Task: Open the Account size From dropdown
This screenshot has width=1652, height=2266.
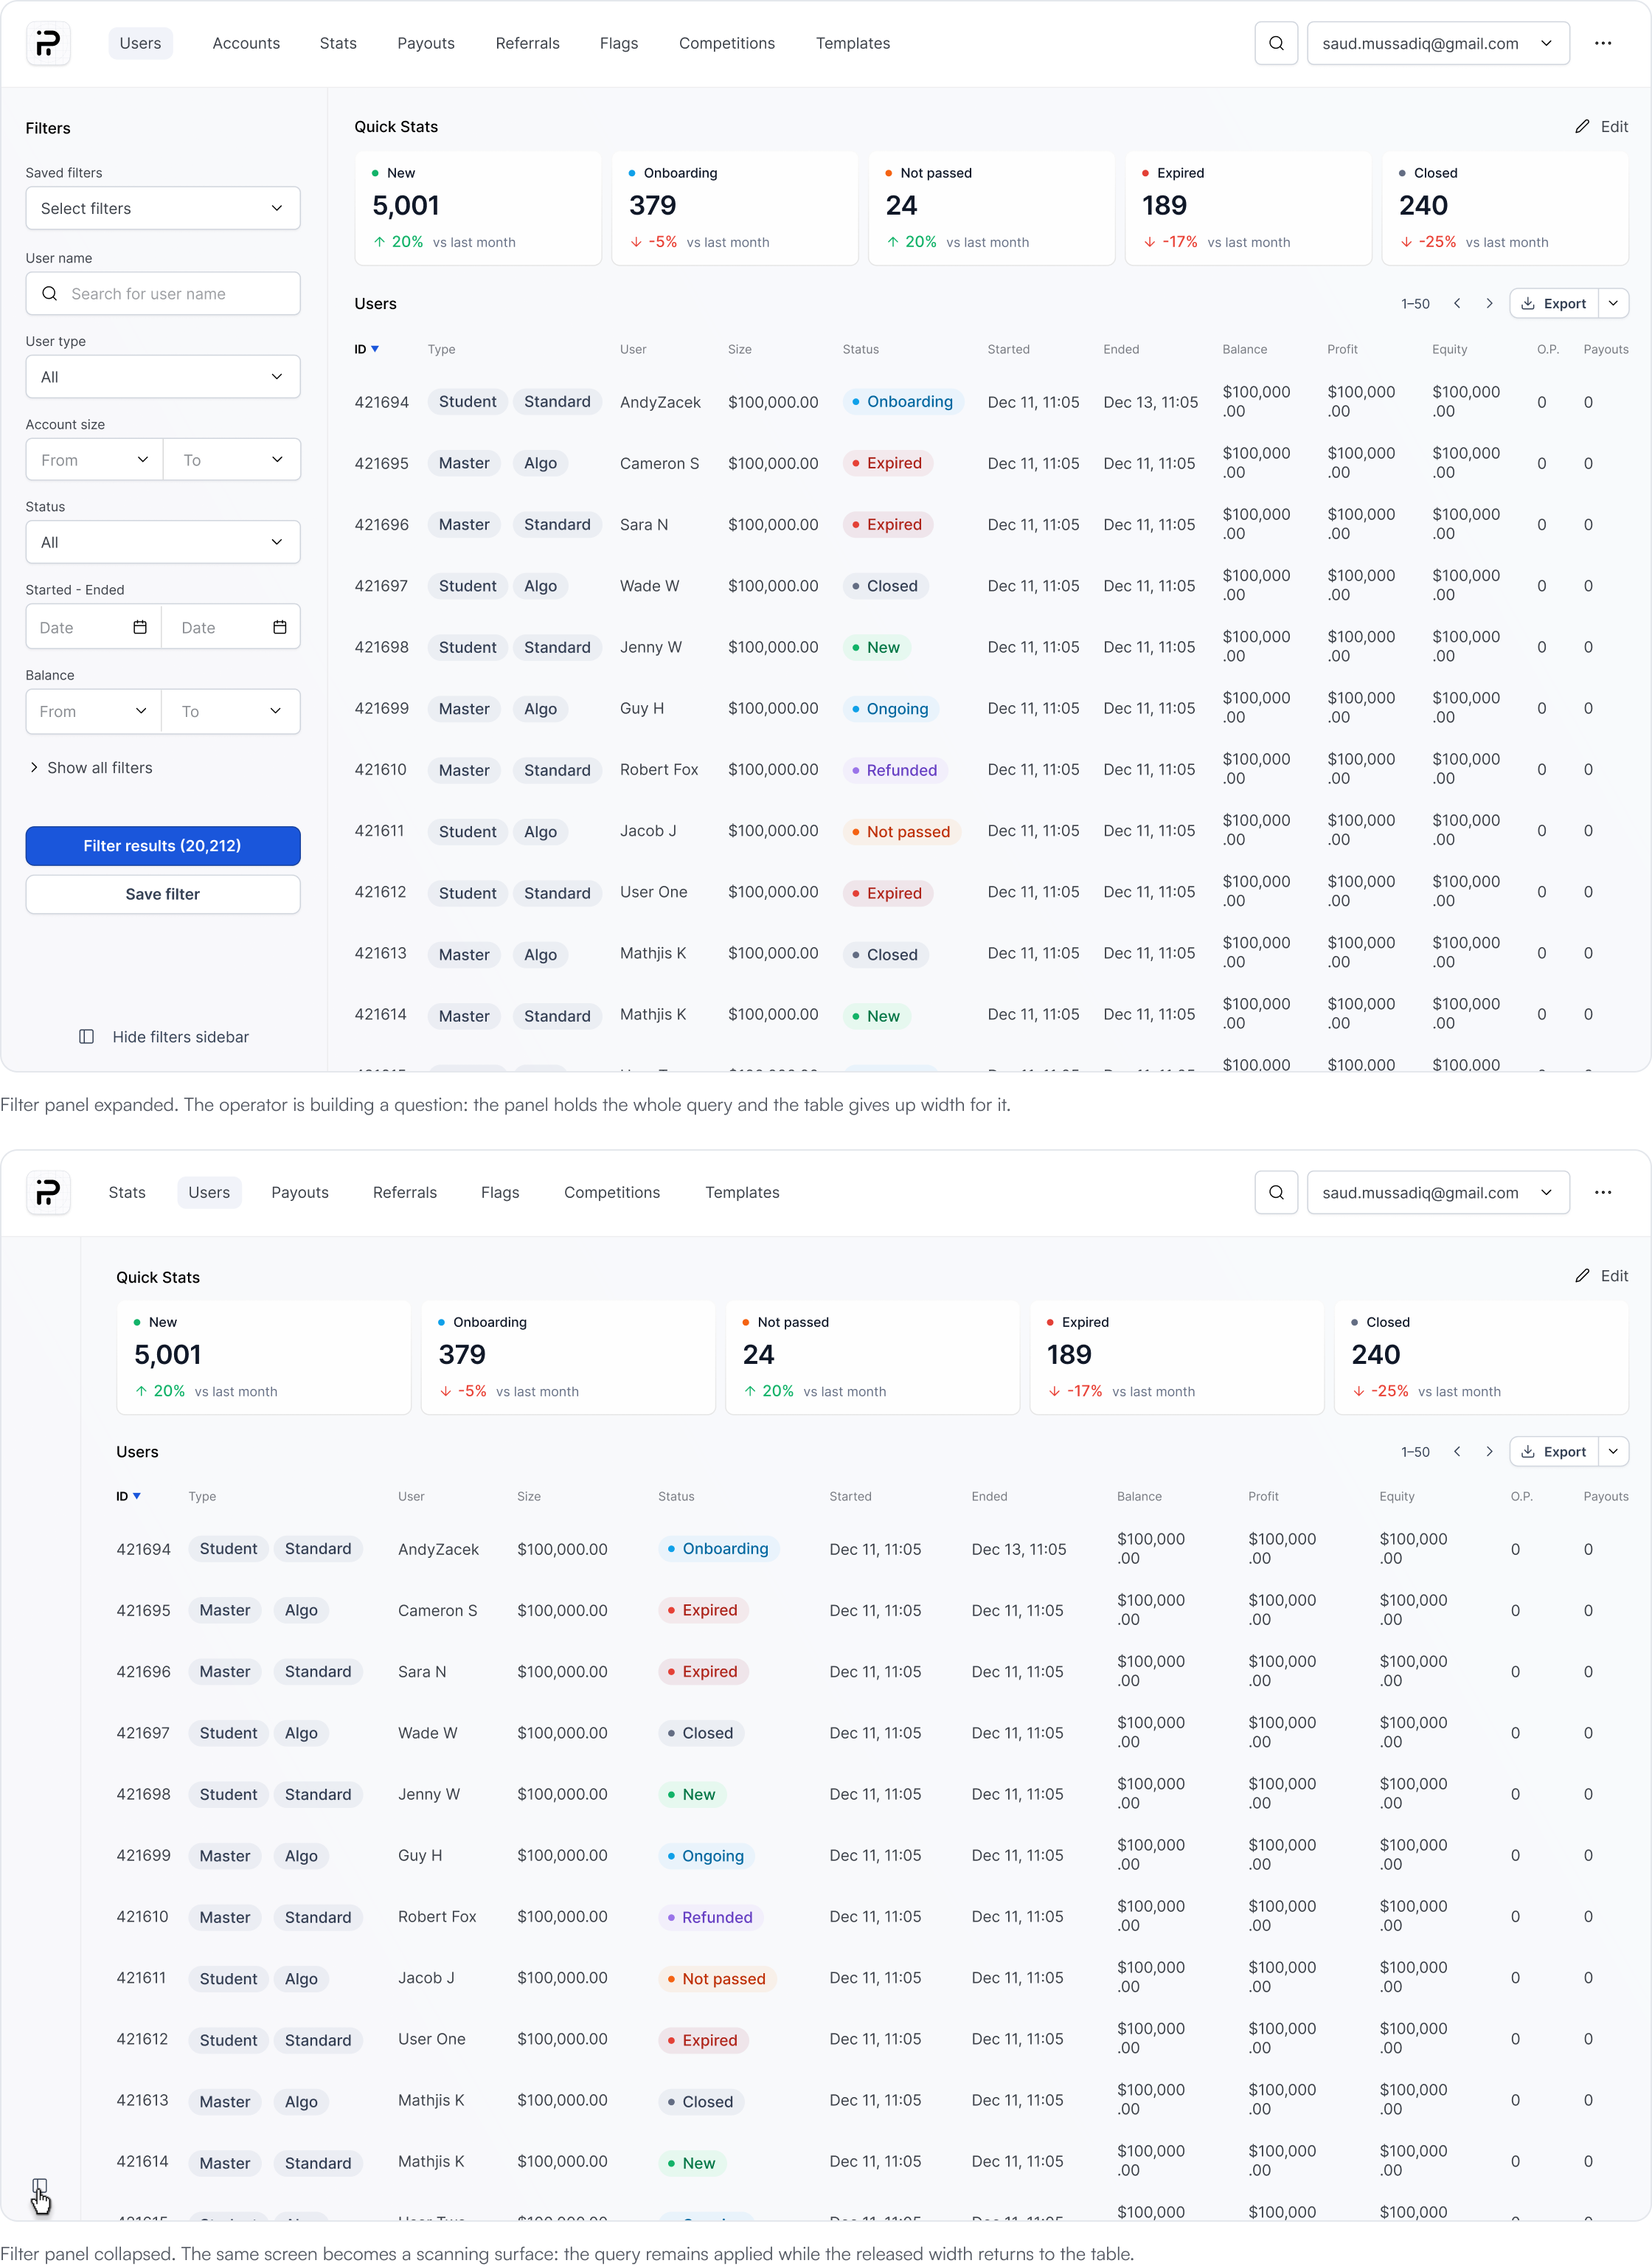Action: (94, 460)
